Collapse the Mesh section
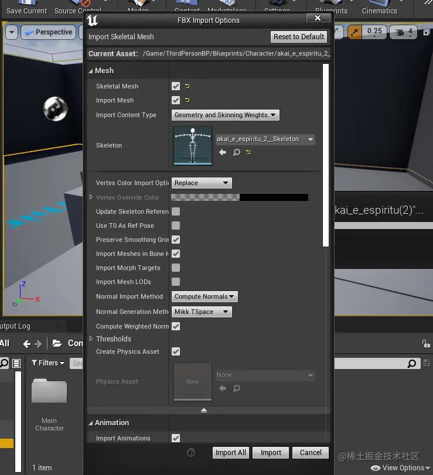The height and width of the screenshot is (475, 433). (x=91, y=71)
